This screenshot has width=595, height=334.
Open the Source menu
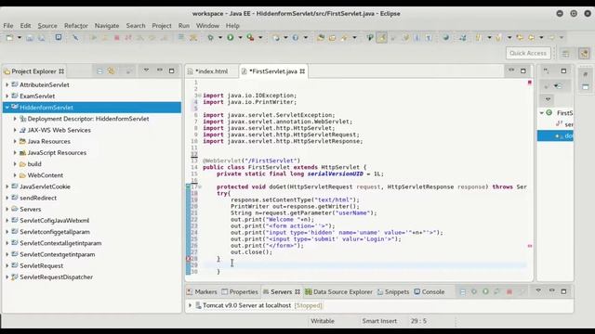47,26
